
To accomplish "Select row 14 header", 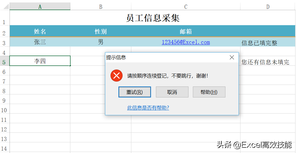I will 5,147.
